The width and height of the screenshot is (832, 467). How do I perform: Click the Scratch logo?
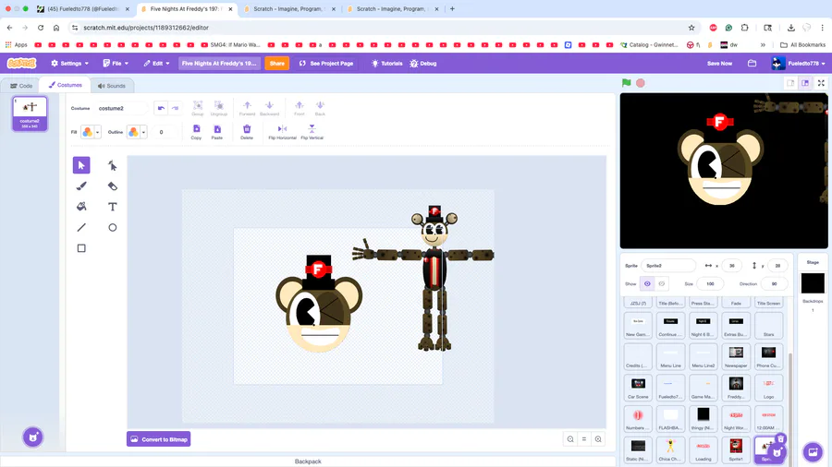tap(22, 63)
